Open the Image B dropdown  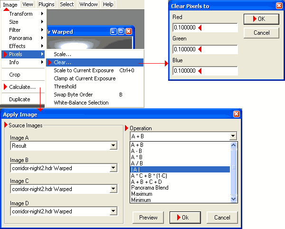point(113,168)
